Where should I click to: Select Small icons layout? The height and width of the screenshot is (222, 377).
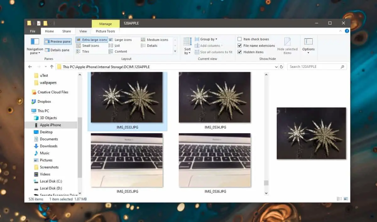coord(88,46)
